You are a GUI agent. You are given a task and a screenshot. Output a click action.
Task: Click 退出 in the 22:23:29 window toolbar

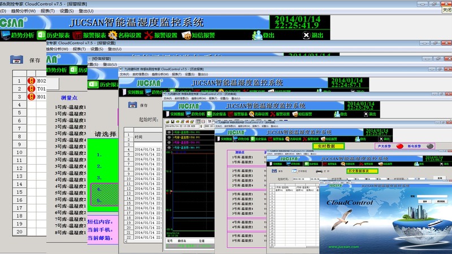click(370, 114)
